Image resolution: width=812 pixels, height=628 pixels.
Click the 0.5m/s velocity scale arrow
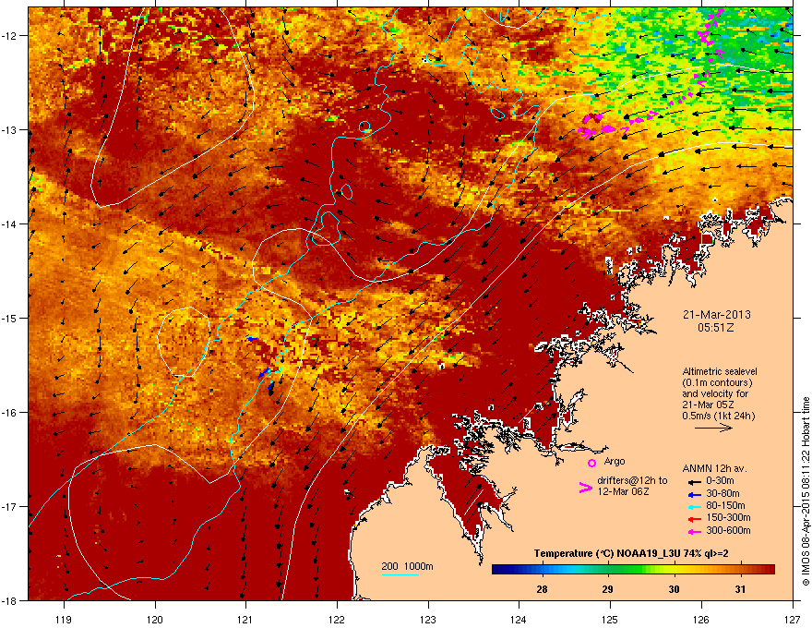click(x=713, y=428)
